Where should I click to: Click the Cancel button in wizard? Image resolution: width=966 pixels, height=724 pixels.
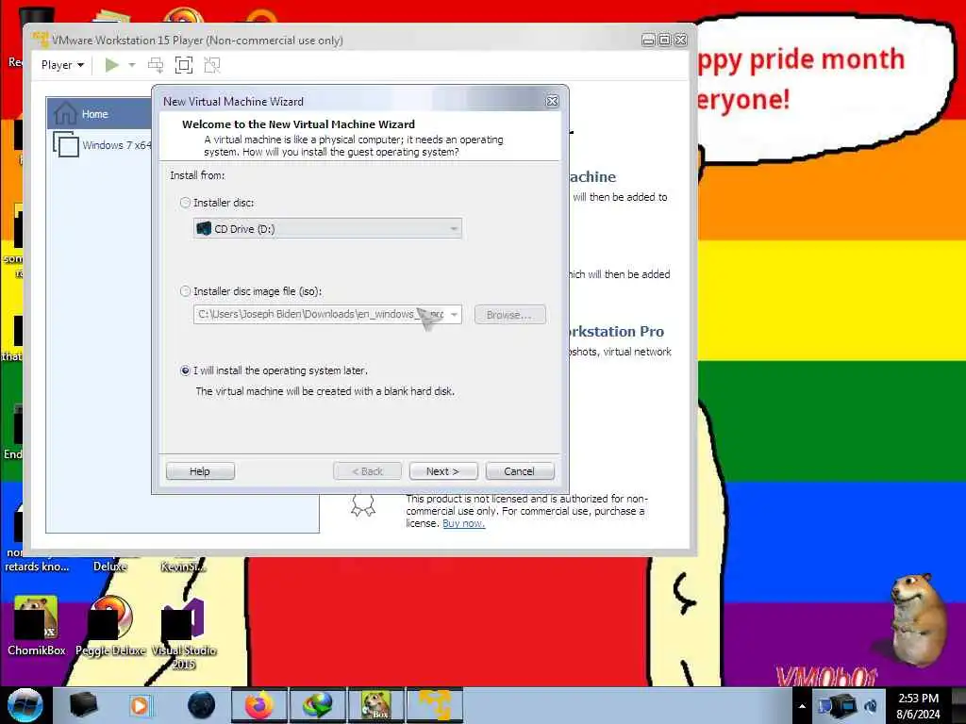520,471
